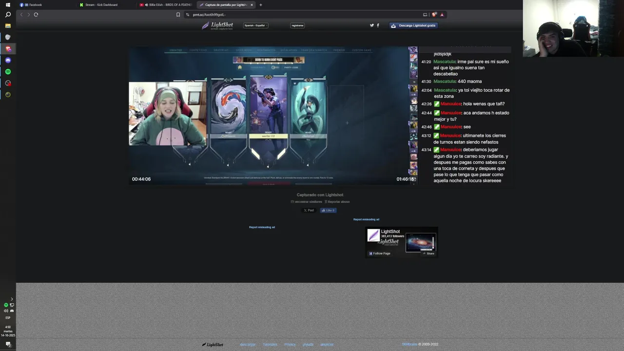Viewport: 624px width, 351px height.
Task: Click Reportar abuso link
Action: (x=337, y=201)
